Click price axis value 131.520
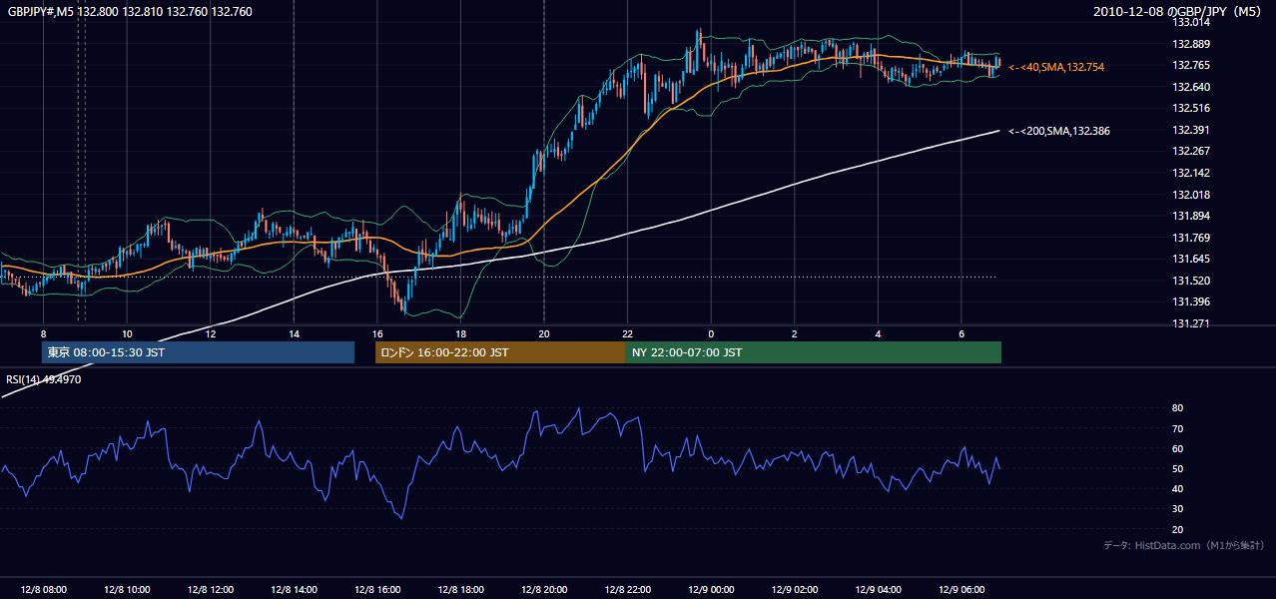The width and height of the screenshot is (1276, 599). click(x=1191, y=281)
